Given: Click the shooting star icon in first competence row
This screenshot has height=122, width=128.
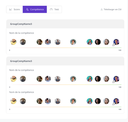Looking at the screenshot, I should [114, 45].
